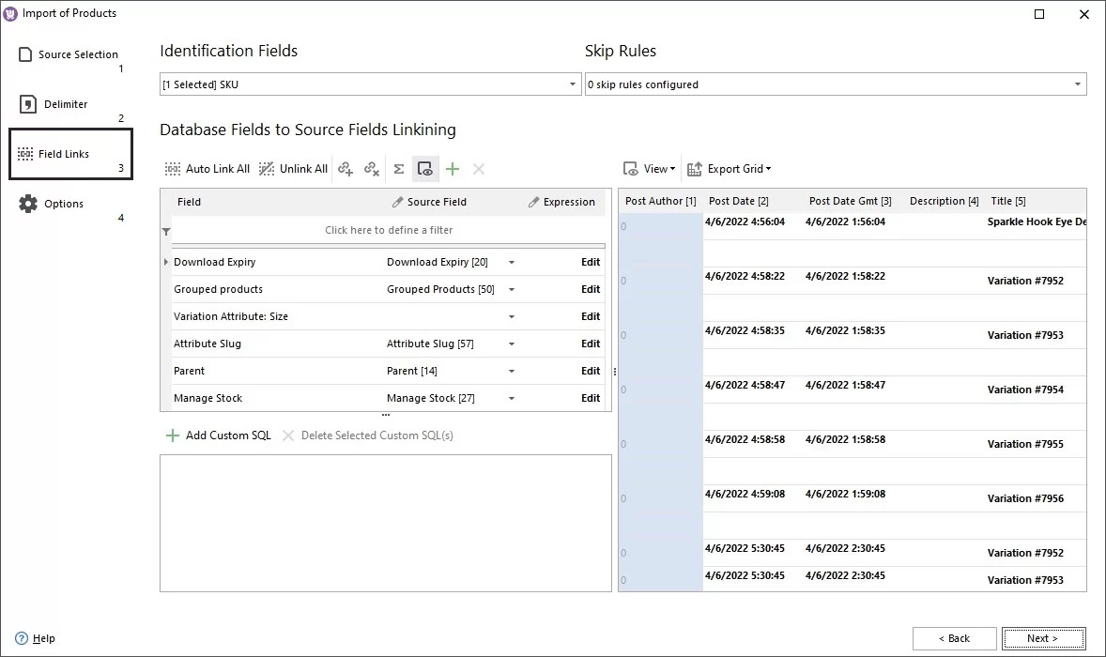Toggle the preview visibility icon on the toolbar
This screenshot has height=657, width=1106.
(425, 169)
